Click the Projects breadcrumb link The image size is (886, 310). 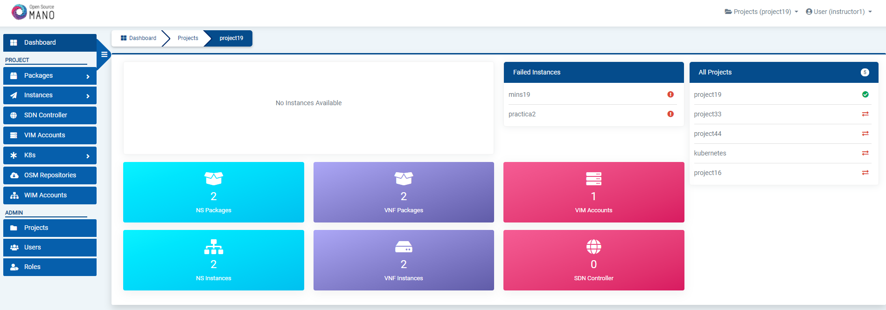188,38
